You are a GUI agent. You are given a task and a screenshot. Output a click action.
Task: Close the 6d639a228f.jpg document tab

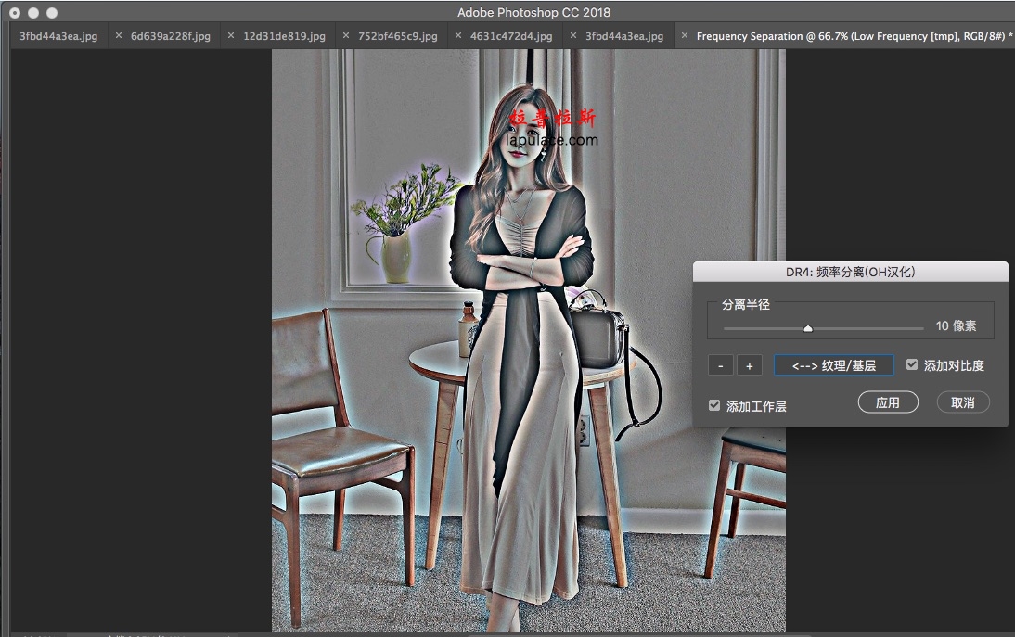tap(119, 36)
